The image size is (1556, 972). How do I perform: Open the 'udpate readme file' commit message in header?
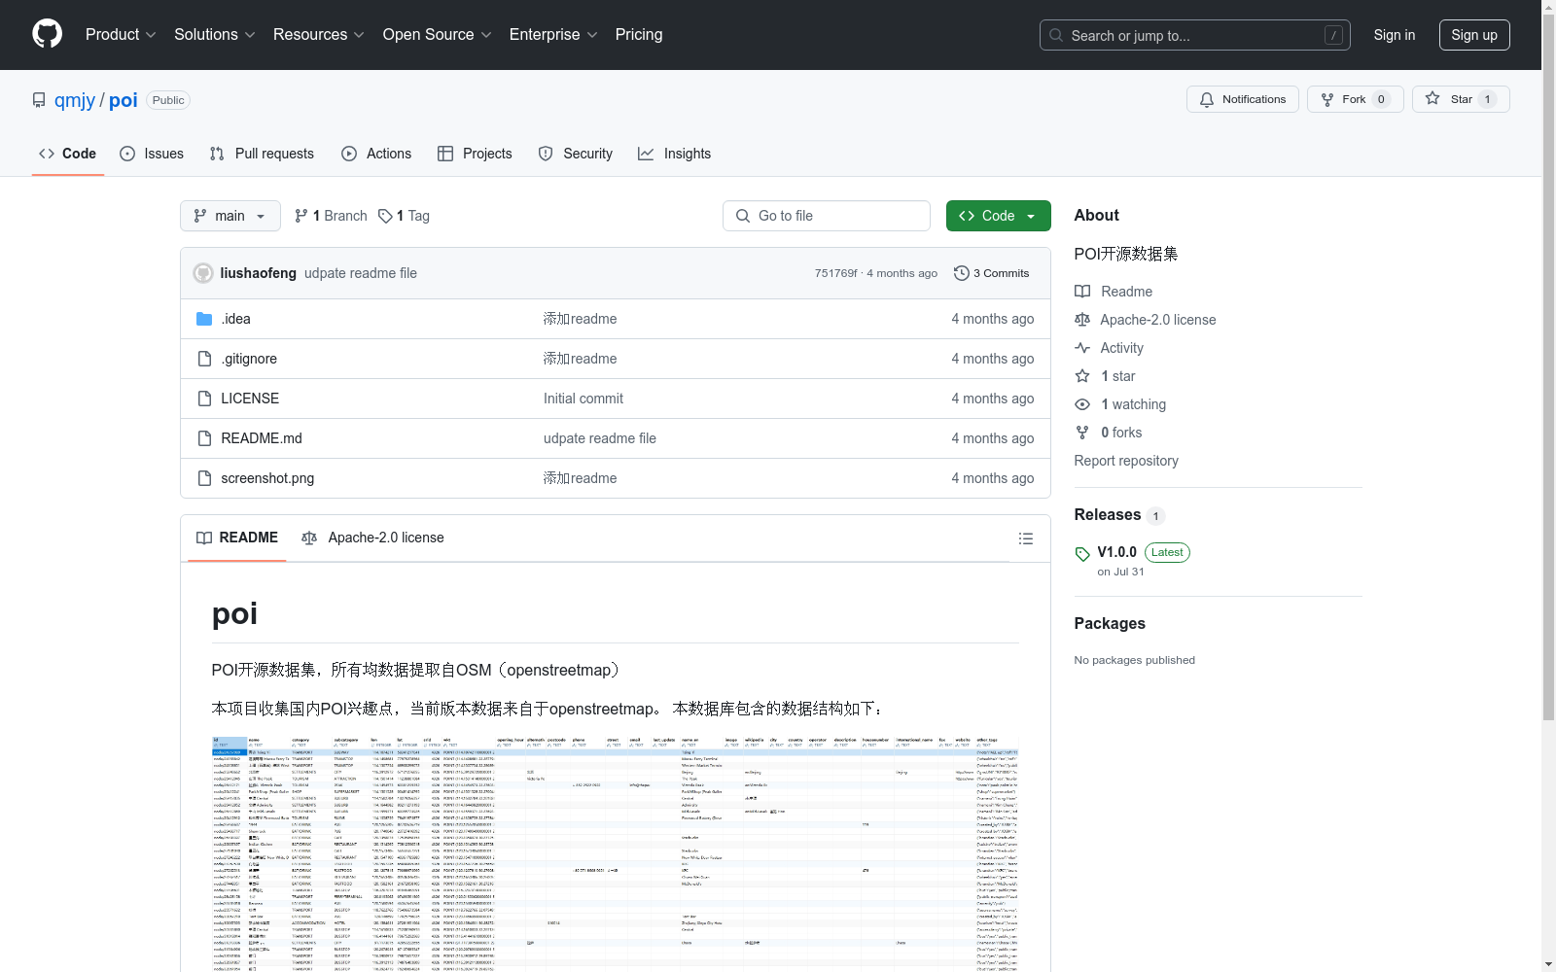pos(361,273)
